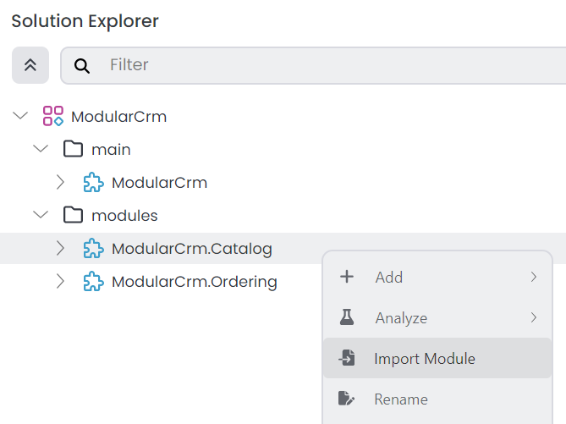The height and width of the screenshot is (424, 566).
Task: Click the Analyze flask icon
Action: tap(346, 318)
